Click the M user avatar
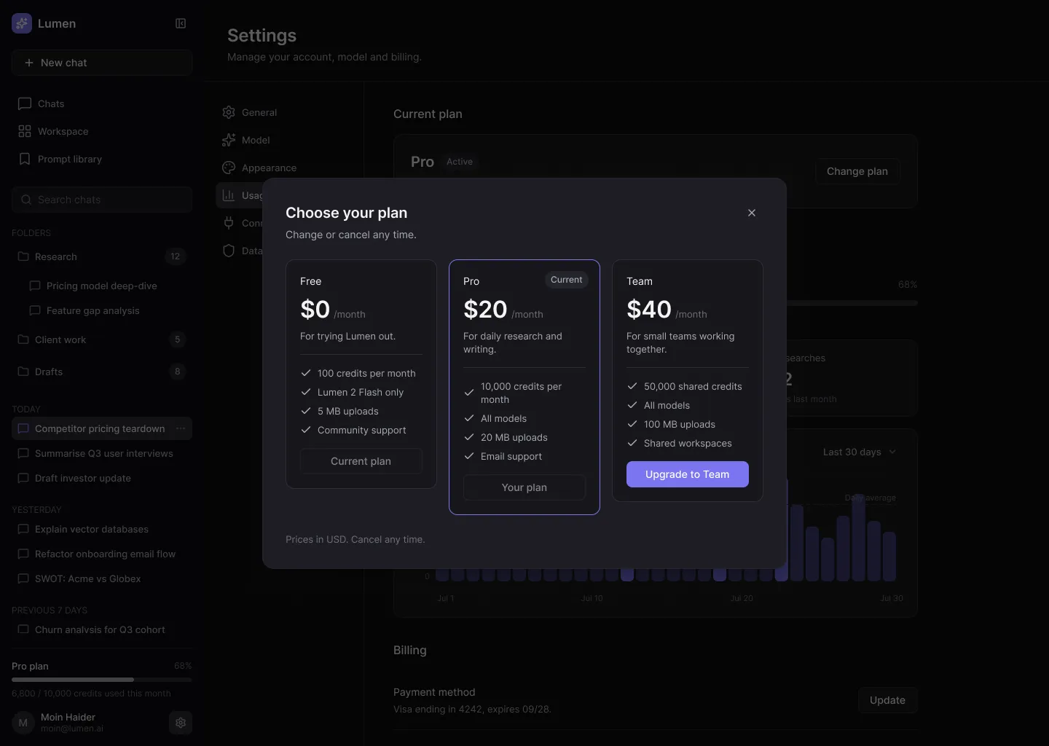Image resolution: width=1049 pixels, height=746 pixels. pyautogui.click(x=23, y=723)
